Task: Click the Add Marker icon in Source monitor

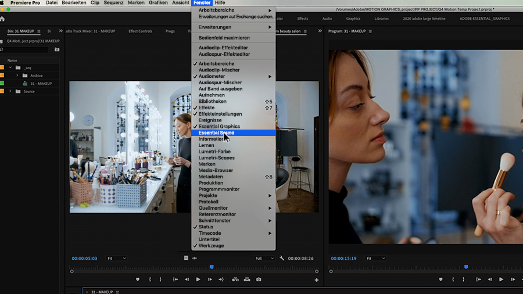Action: click(x=138, y=279)
